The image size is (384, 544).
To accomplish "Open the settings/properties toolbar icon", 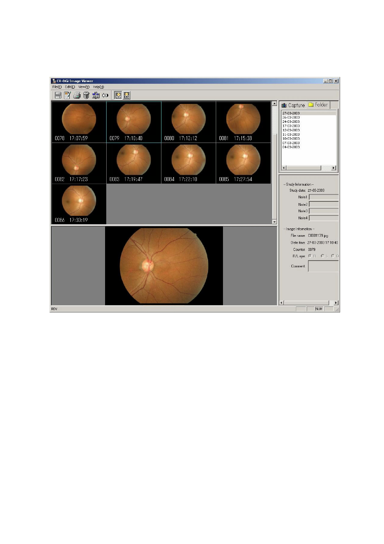I will (96, 95).
